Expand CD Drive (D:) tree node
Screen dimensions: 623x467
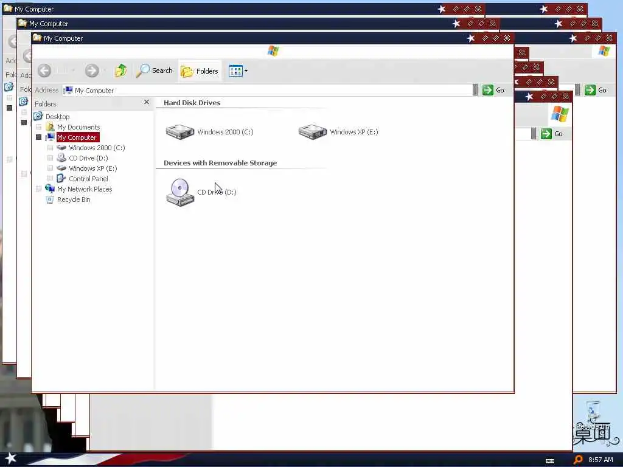[50, 158]
